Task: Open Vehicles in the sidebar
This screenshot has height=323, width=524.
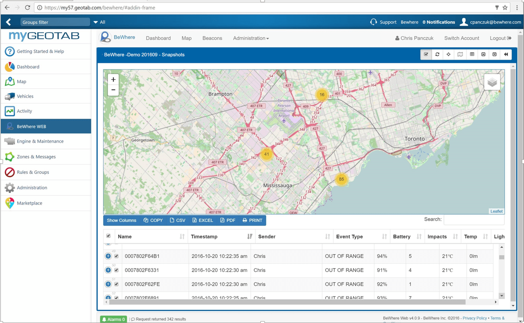Action: (x=46, y=96)
